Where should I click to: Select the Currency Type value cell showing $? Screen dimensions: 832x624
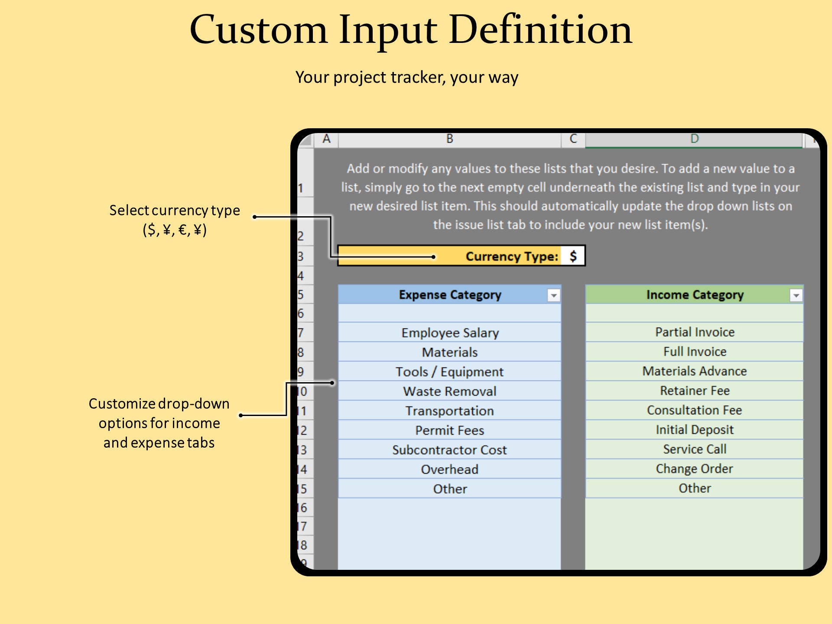click(x=573, y=256)
